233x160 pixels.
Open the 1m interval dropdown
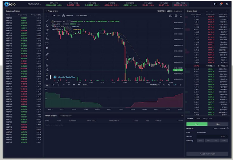click(54, 16)
